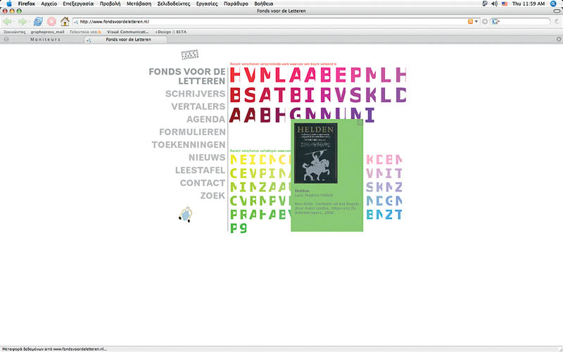Open the Εργασίες menu
Screen dimensions: 563x352
point(207,4)
